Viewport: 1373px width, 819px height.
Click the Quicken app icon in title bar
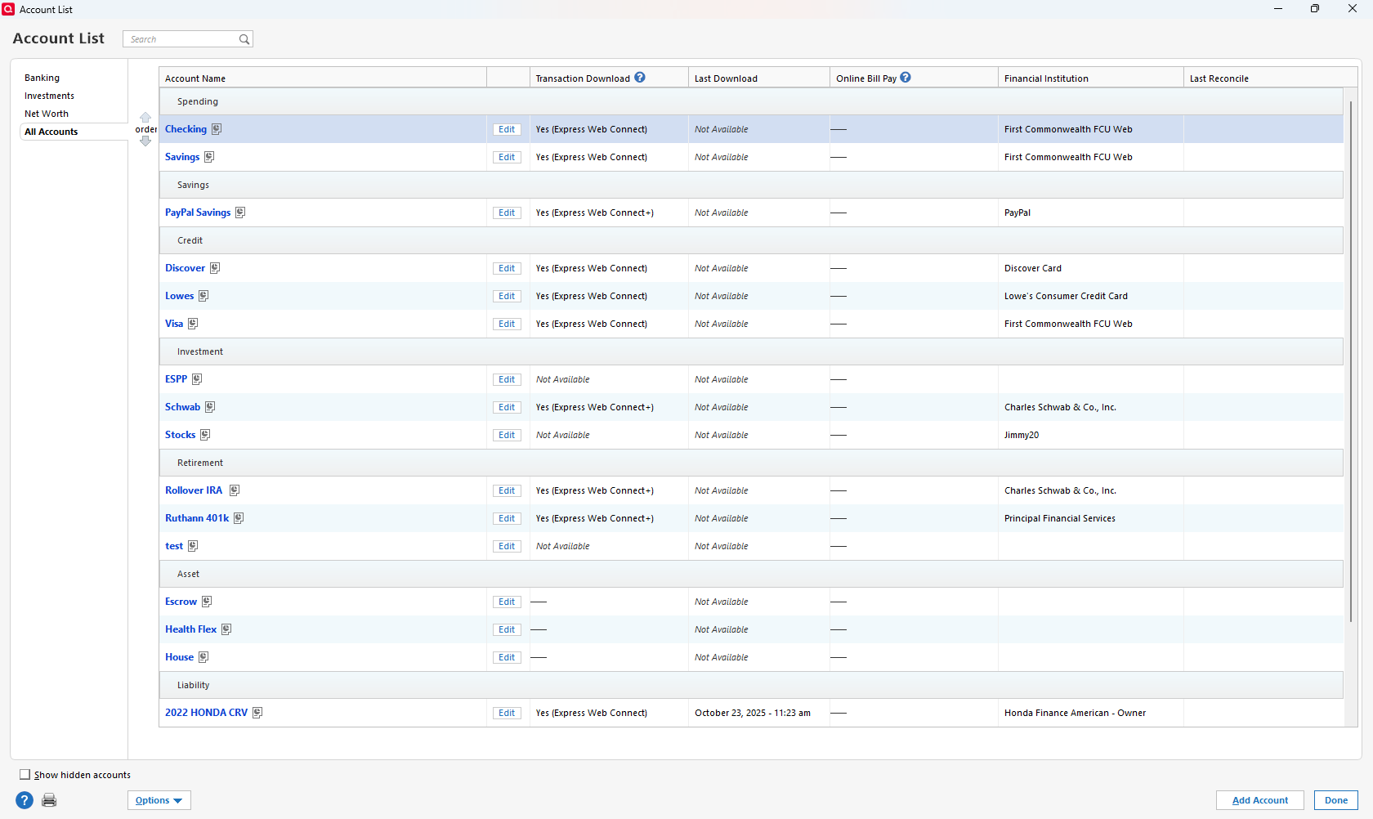pyautogui.click(x=8, y=9)
